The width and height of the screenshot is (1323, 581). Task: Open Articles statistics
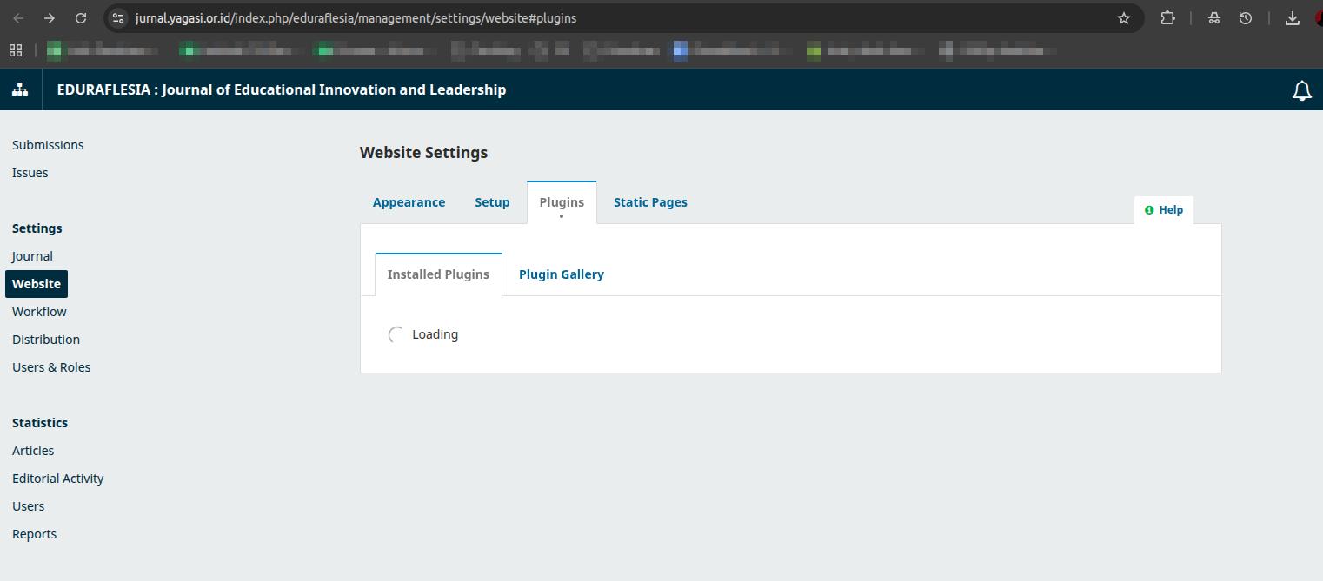(x=33, y=451)
